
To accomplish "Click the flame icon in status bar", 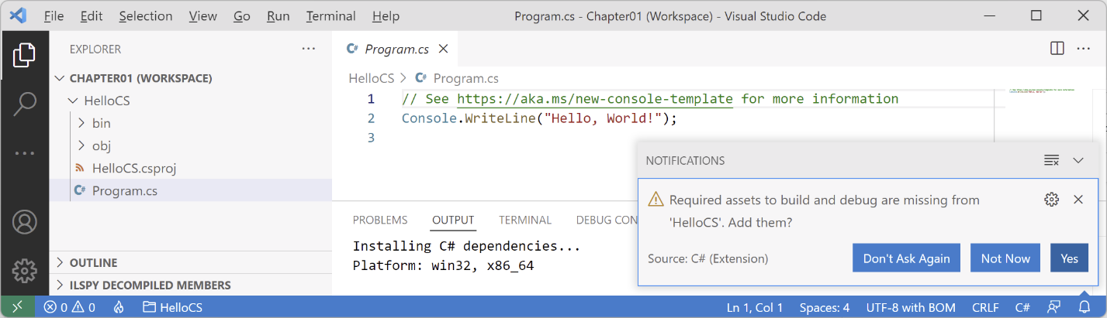I will pyautogui.click(x=119, y=307).
